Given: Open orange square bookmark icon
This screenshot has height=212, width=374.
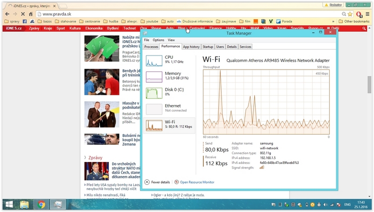Looking at the screenshot, I should [x=256, y=21].
